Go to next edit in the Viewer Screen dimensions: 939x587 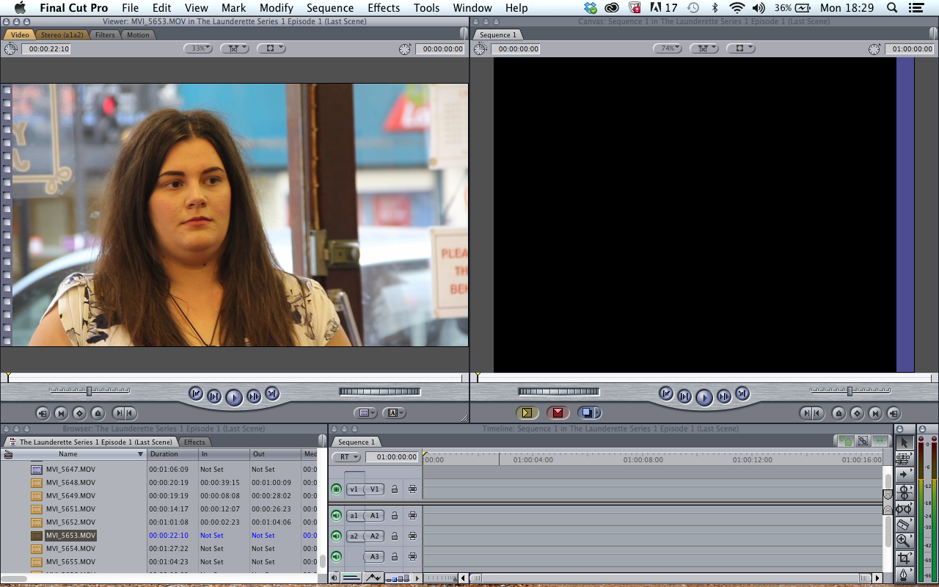pos(271,393)
